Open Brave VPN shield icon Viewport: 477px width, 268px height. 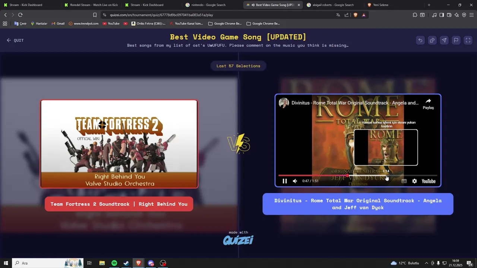pyautogui.click(x=464, y=15)
